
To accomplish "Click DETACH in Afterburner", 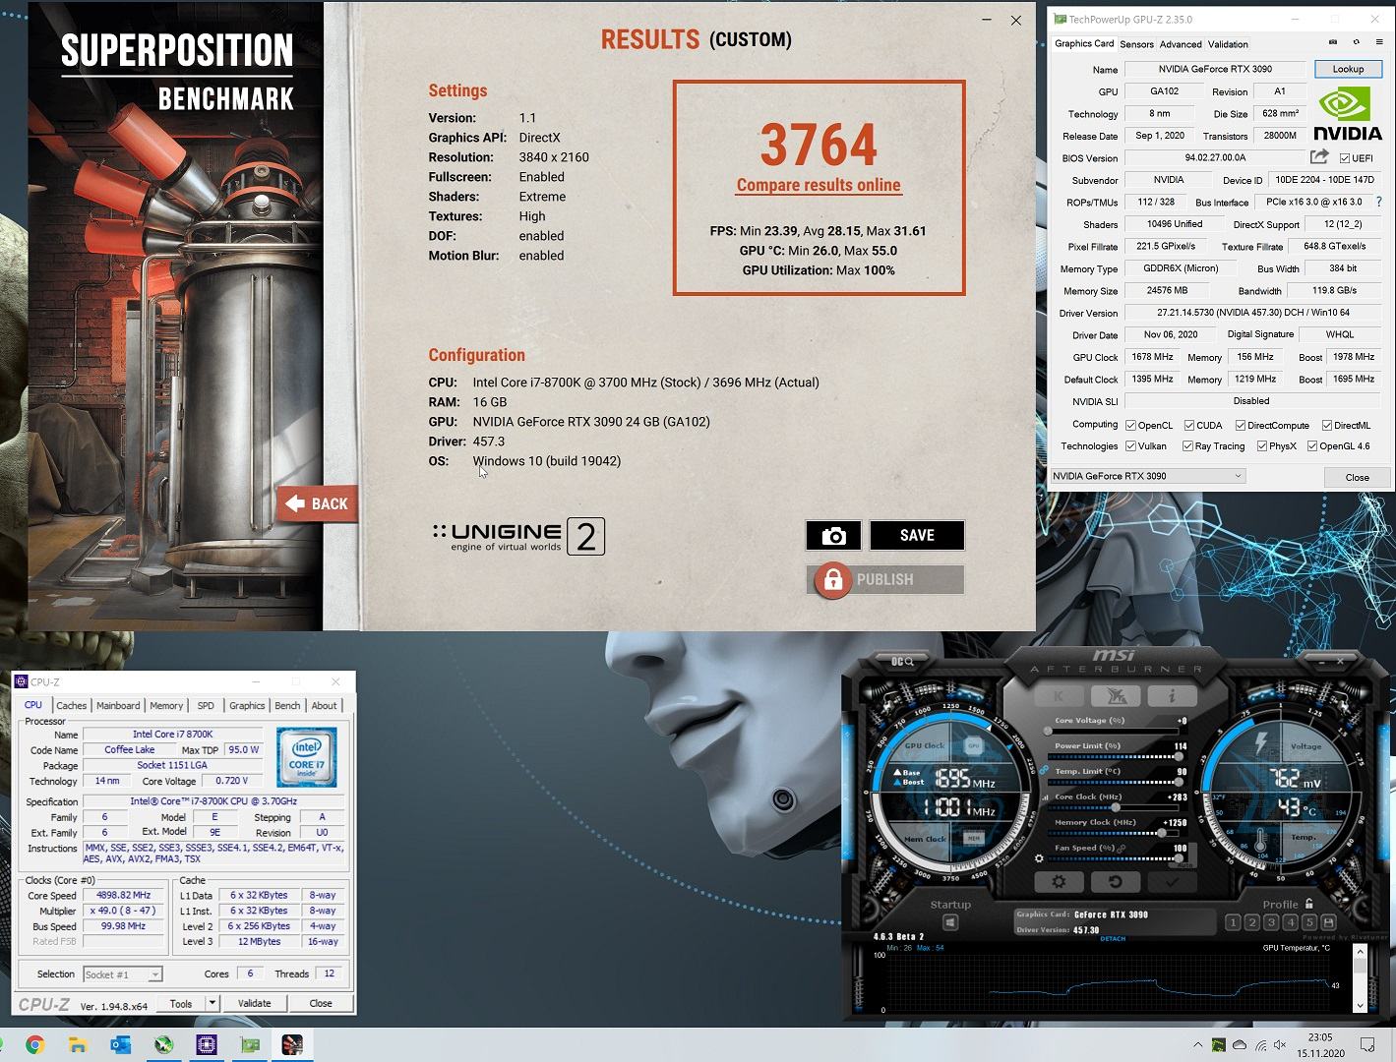I will [1113, 938].
